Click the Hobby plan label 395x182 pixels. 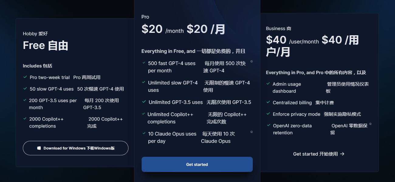pyautogui.click(x=30, y=34)
